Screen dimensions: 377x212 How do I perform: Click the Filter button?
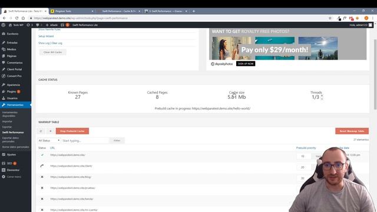(x=117, y=140)
